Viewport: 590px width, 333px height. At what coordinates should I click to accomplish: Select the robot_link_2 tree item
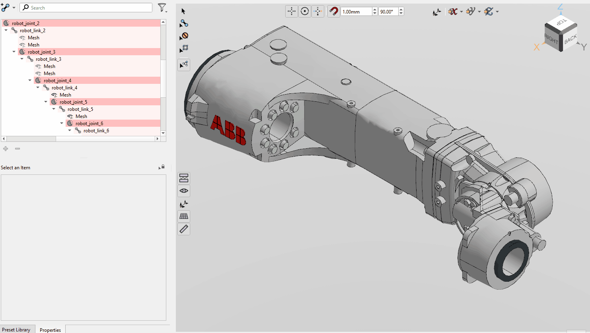click(x=33, y=31)
